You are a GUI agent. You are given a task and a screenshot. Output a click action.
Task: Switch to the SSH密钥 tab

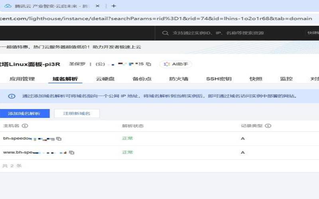click(219, 79)
